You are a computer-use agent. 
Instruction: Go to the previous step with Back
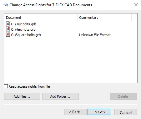[75, 112]
